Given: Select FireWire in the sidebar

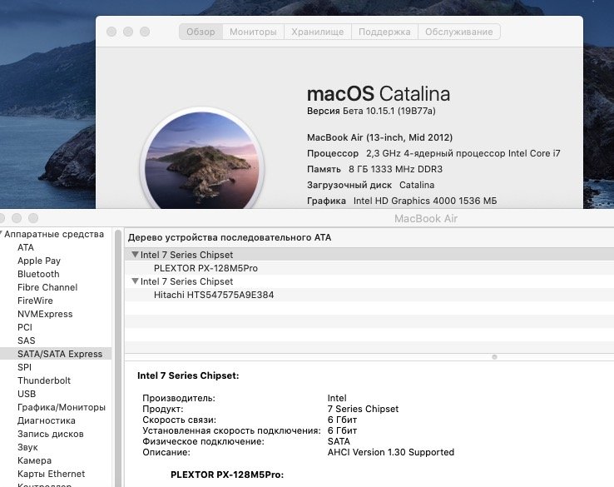Looking at the screenshot, I should (x=35, y=301).
